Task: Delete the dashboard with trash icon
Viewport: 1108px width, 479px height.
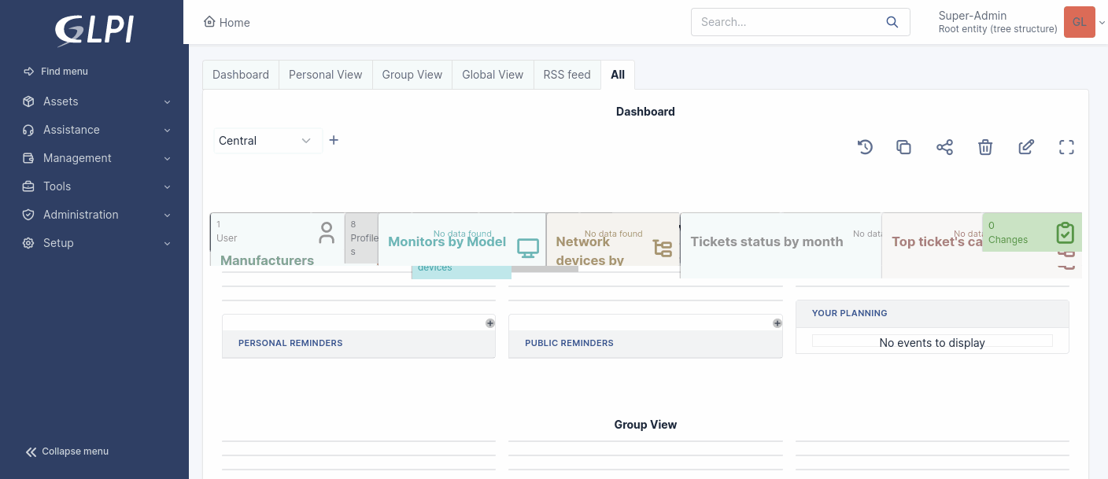Action: coord(985,147)
